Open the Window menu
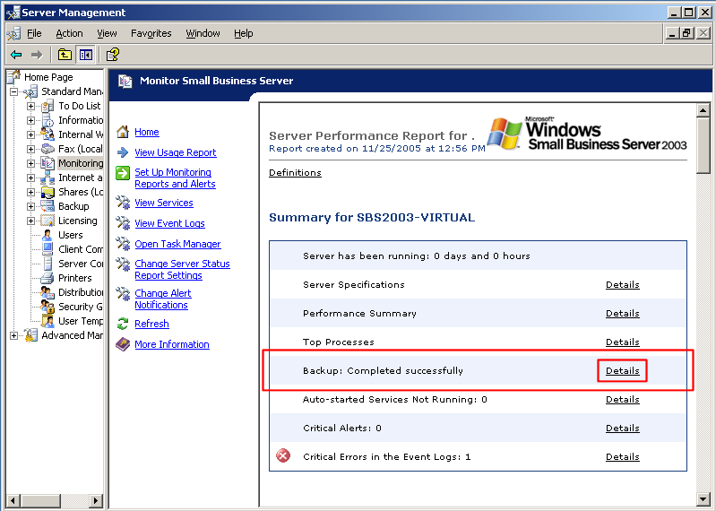This screenshot has width=716, height=511. 203,33
